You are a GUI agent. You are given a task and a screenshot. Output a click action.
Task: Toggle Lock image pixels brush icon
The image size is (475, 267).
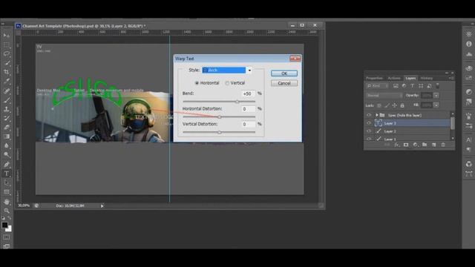click(387, 105)
